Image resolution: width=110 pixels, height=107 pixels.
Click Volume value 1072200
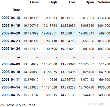[x=104, y=41]
